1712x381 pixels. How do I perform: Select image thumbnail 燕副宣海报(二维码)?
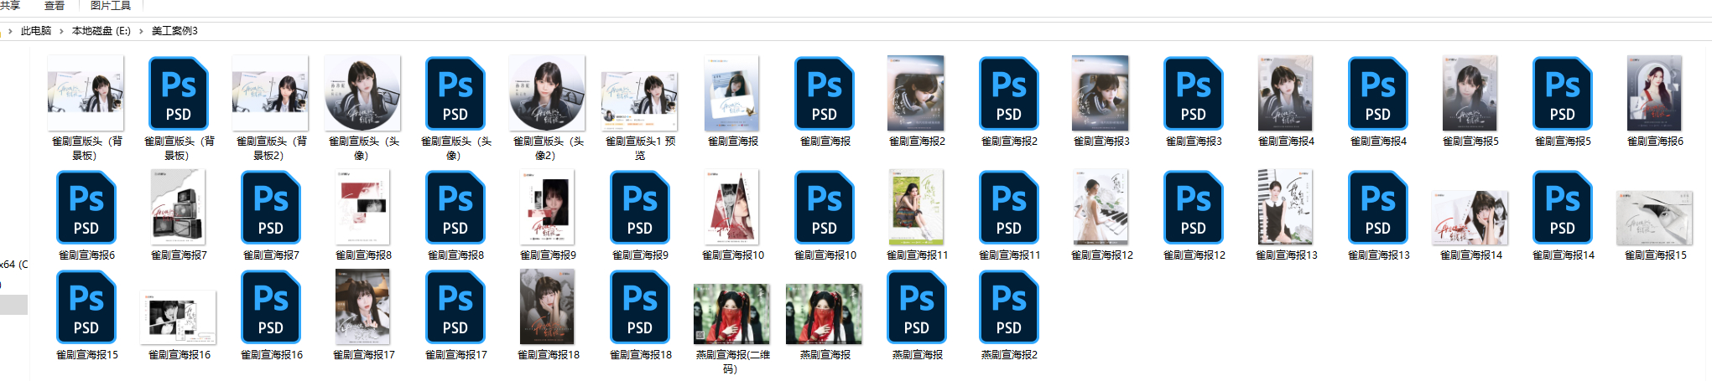(x=731, y=314)
